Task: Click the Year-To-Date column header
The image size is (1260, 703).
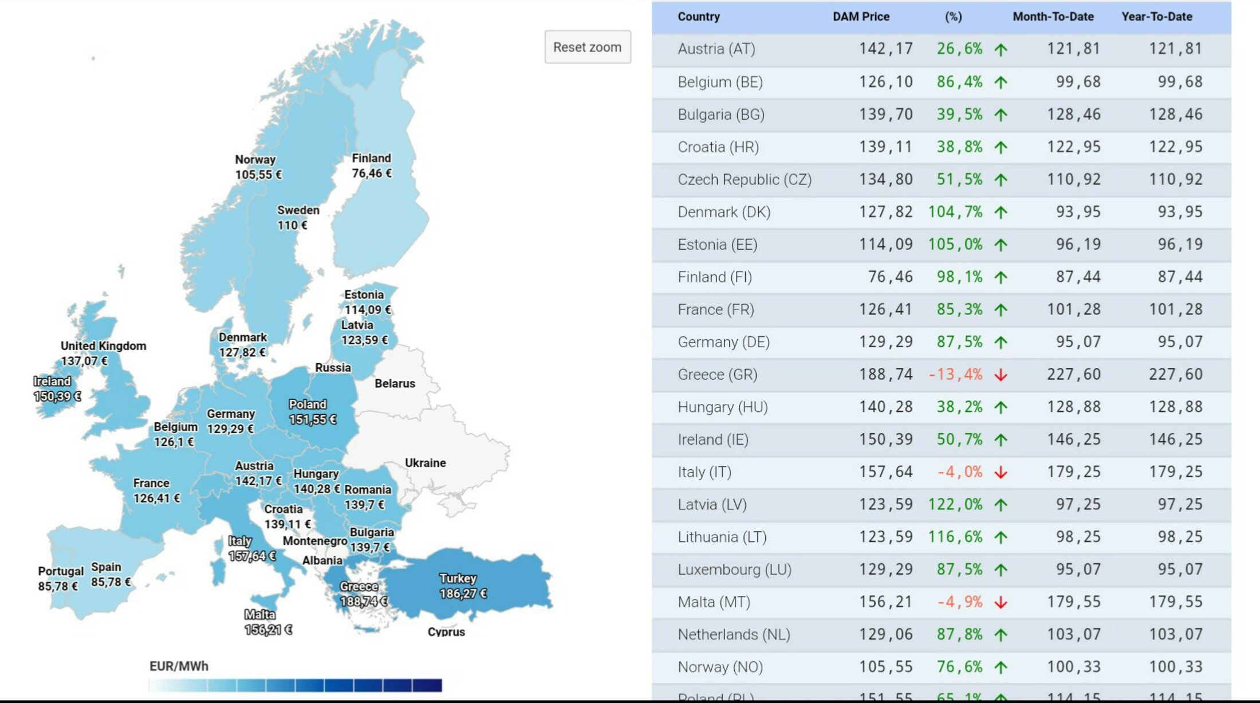Action: pos(1156,17)
